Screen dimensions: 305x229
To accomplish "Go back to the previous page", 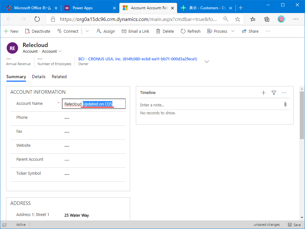I will click(x=9, y=19).
